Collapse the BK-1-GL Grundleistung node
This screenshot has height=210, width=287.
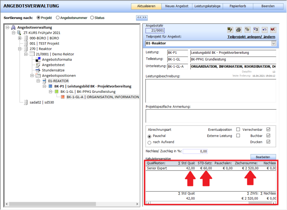point(51,92)
